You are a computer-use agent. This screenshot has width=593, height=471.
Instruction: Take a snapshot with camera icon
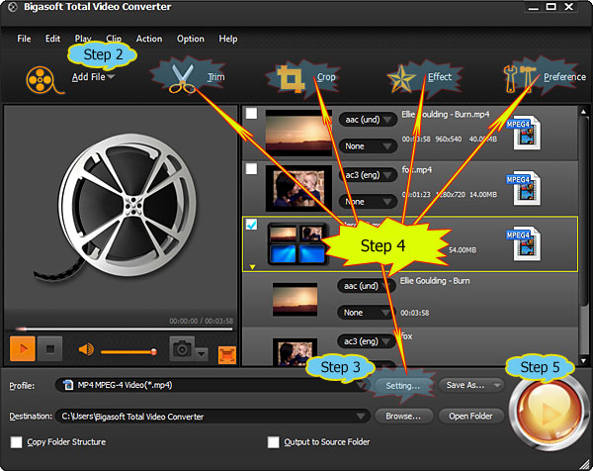pos(182,348)
